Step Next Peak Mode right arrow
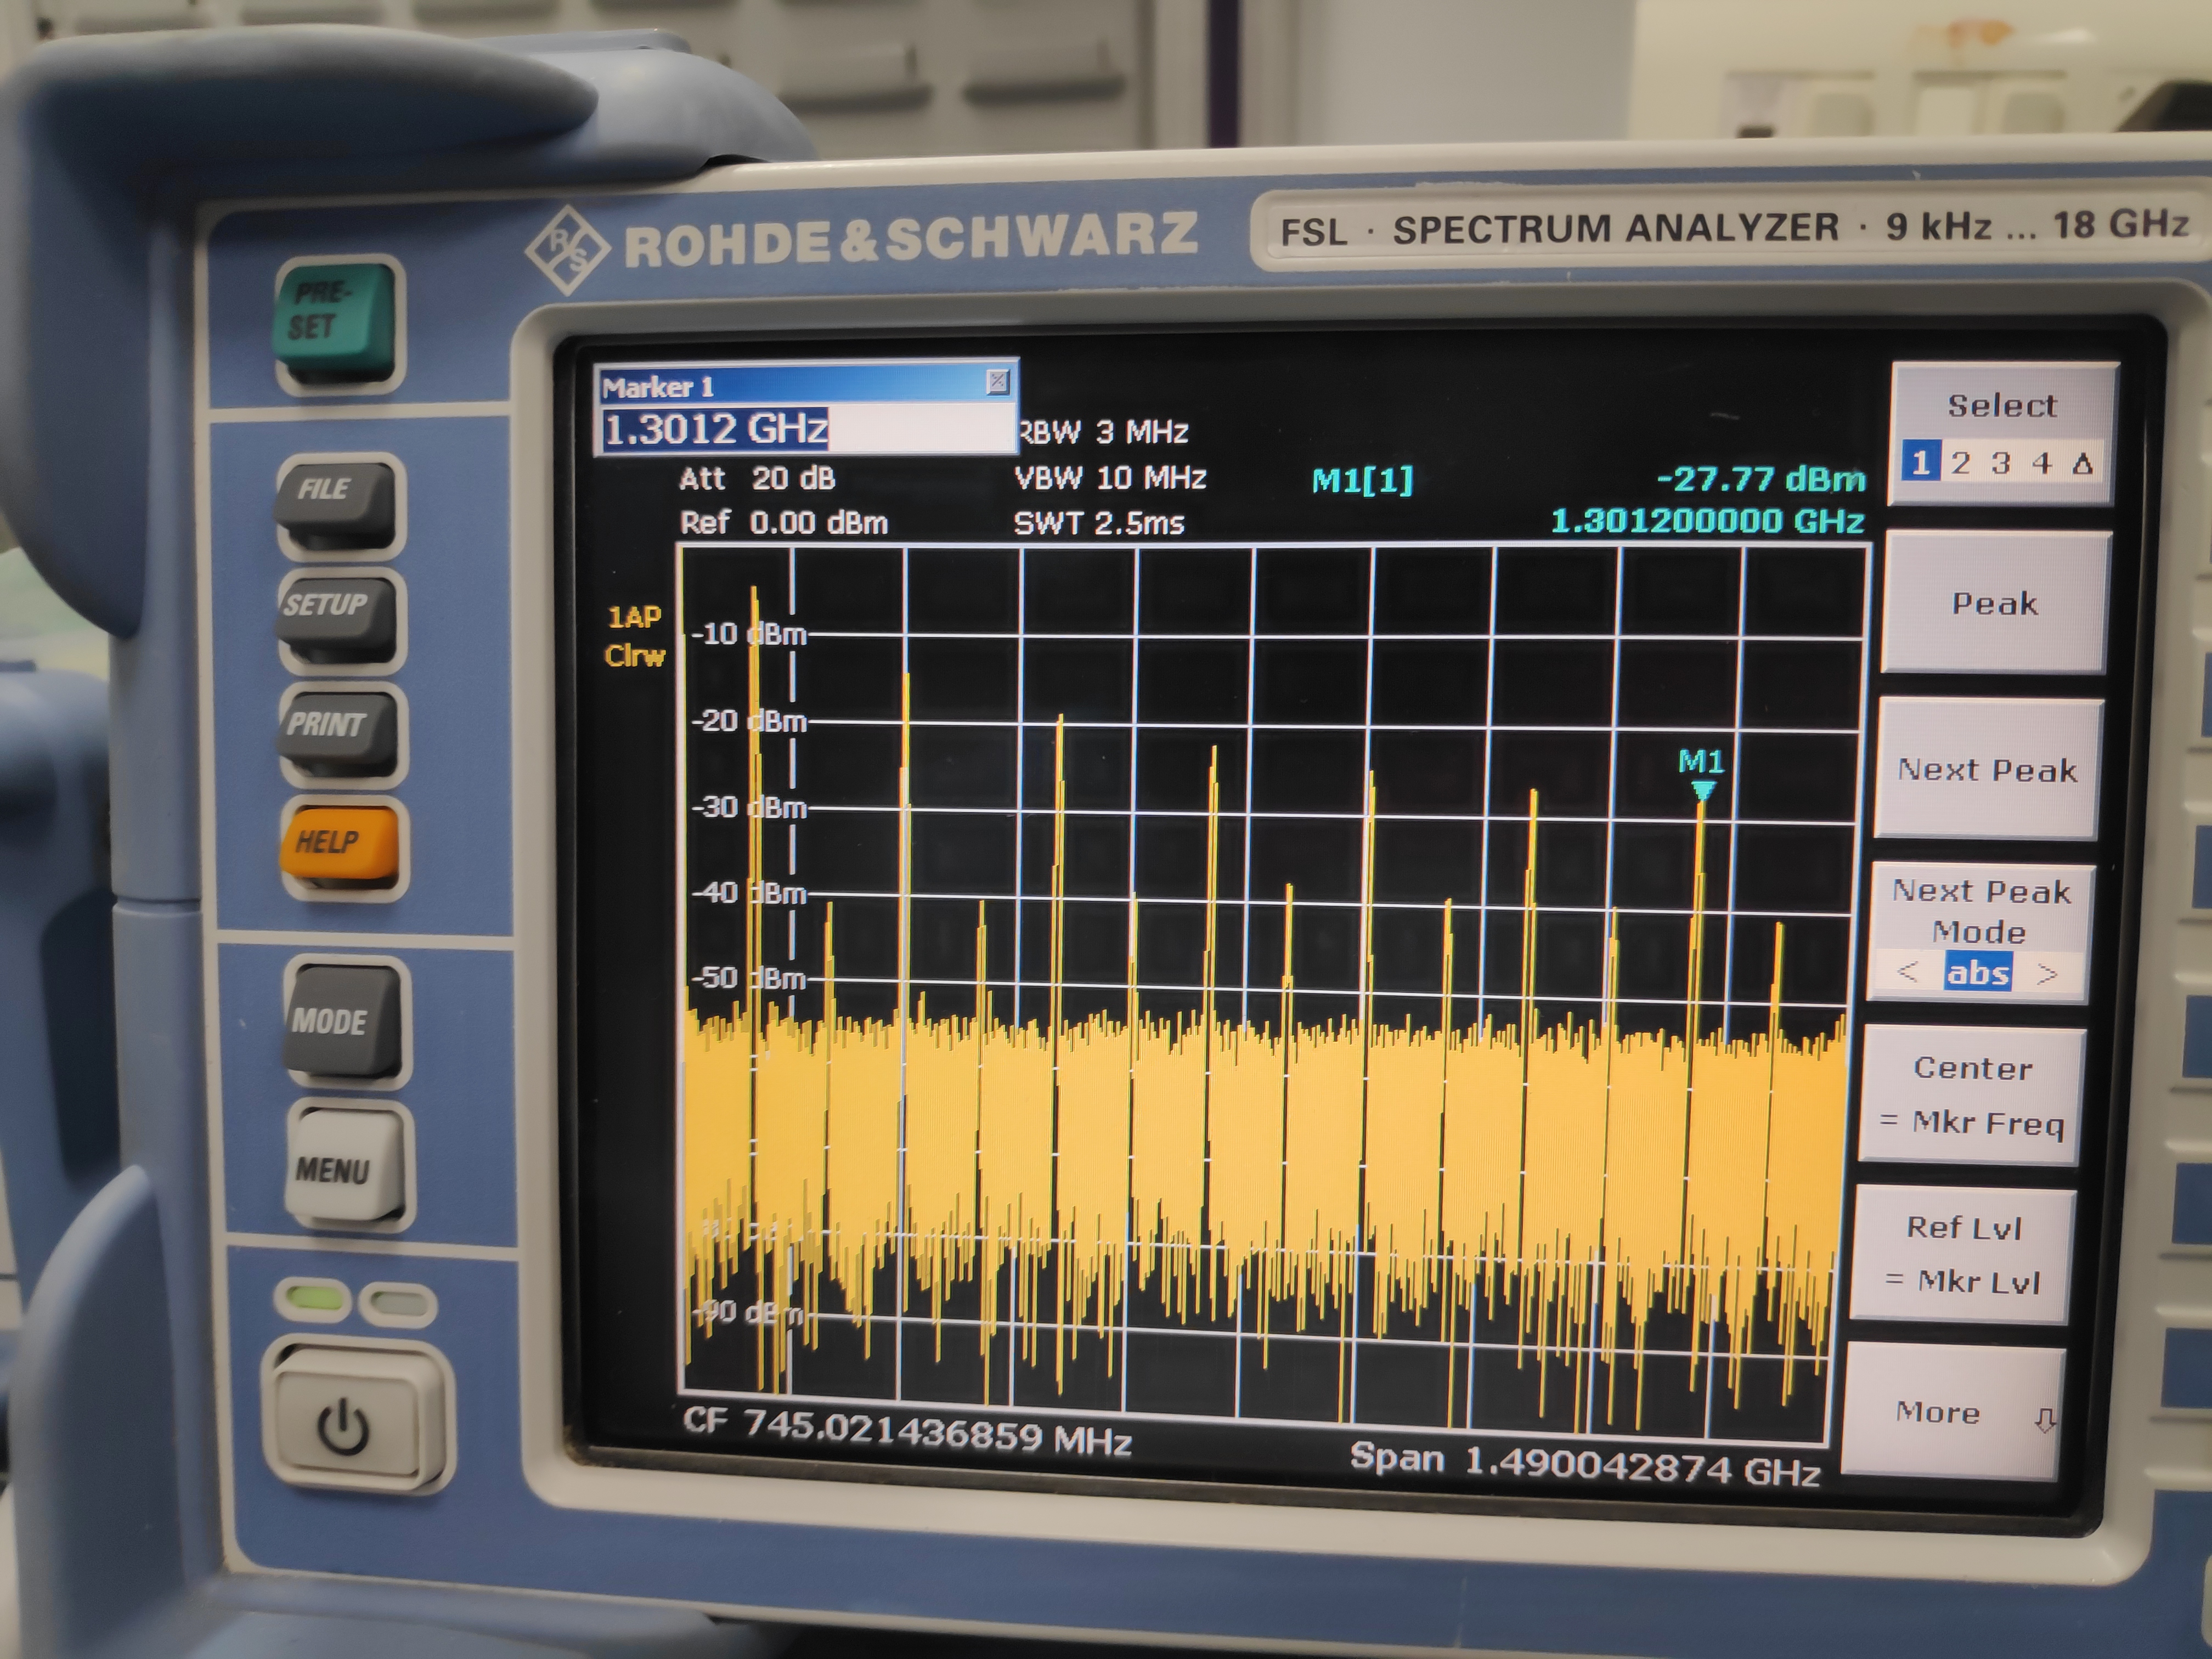 [x=2047, y=973]
